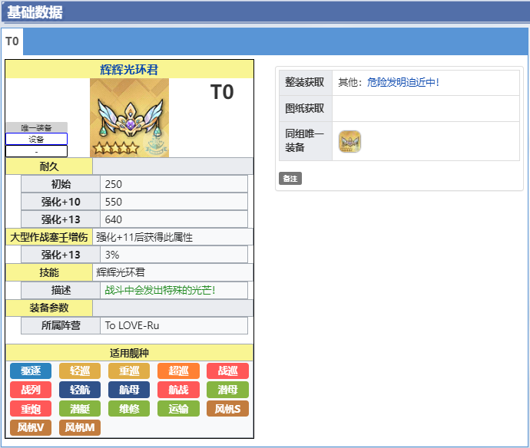Click the 初始 label cell

pos(61,184)
